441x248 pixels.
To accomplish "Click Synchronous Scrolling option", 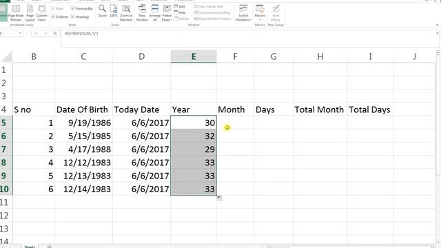I will tap(212, 12).
